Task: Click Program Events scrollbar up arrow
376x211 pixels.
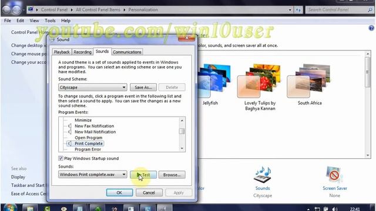Action: click(182, 120)
